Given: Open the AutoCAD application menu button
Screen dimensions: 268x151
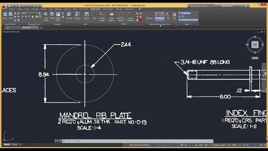Looking at the screenshot, I should 4,7.
